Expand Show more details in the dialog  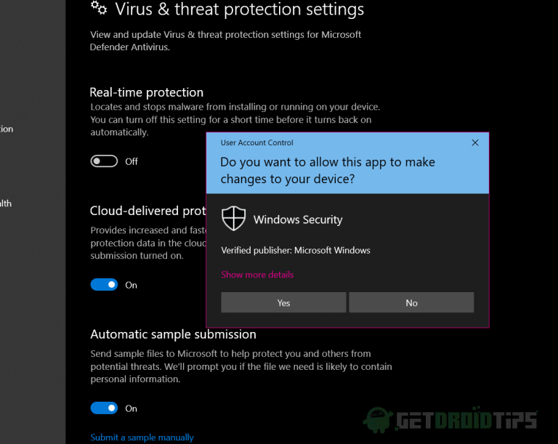click(257, 275)
